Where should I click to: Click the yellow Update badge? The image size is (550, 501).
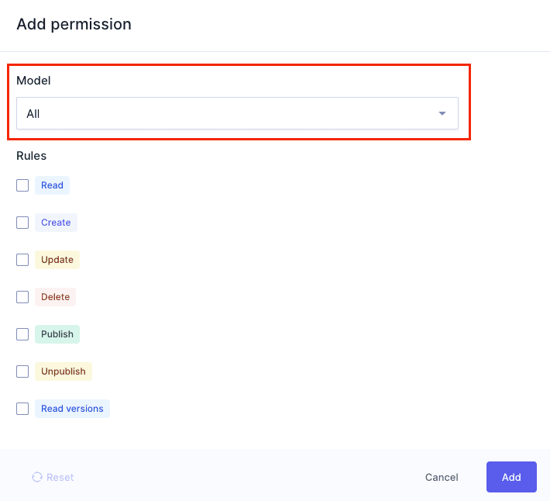pyautogui.click(x=57, y=260)
